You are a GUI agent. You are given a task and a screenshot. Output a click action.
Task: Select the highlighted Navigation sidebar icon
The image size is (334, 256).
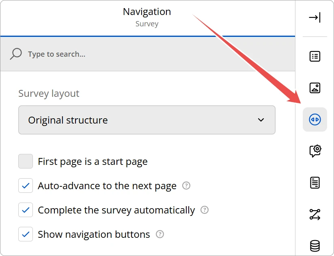pos(315,119)
